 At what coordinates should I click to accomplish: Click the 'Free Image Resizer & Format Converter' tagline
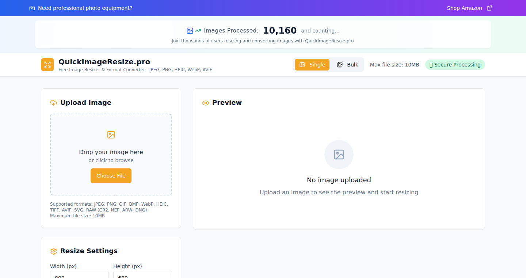click(x=135, y=69)
